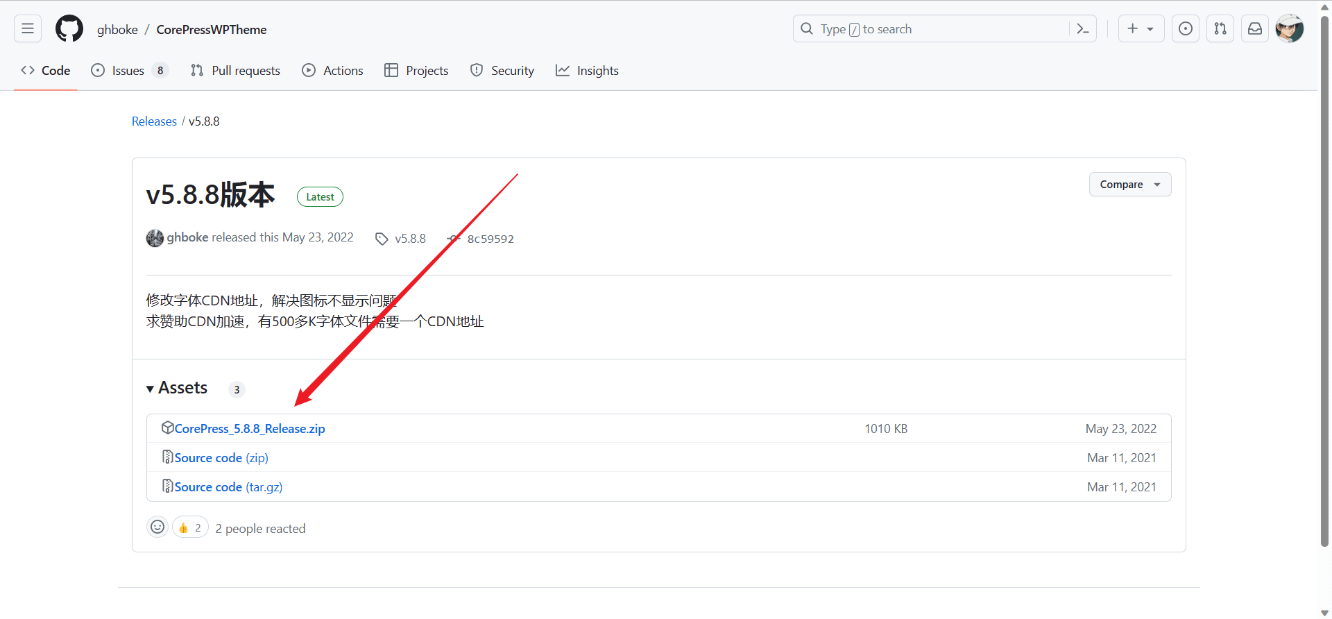Open pull requests shortcut icon in header

(x=1220, y=28)
